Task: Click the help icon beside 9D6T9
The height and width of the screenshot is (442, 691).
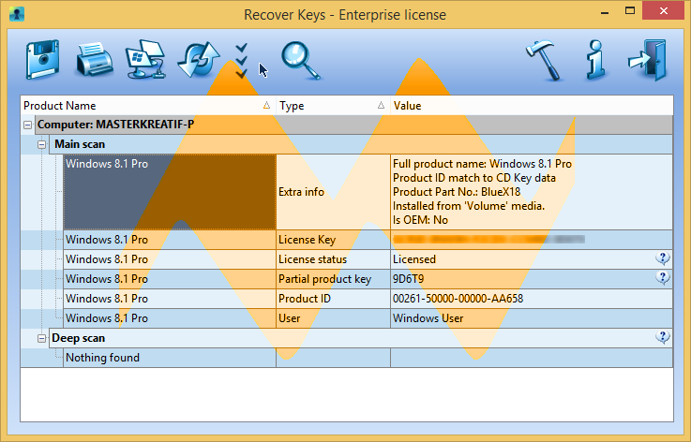Action: point(662,278)
